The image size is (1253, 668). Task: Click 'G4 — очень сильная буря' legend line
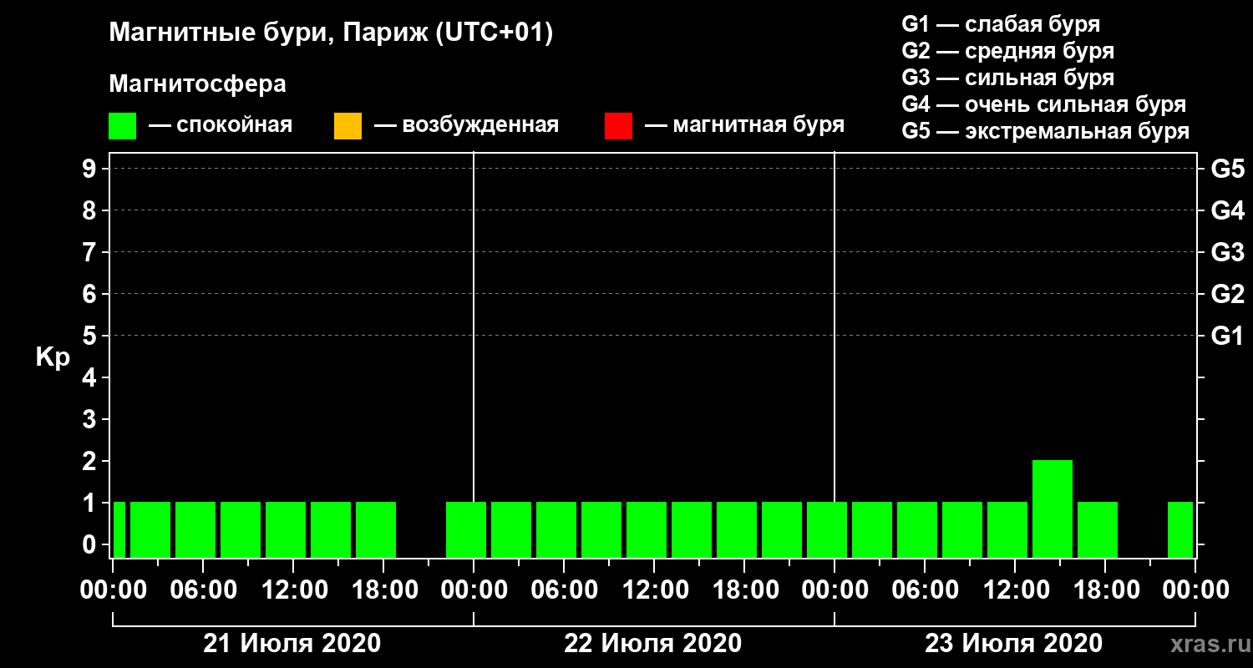coord(1043,104)
